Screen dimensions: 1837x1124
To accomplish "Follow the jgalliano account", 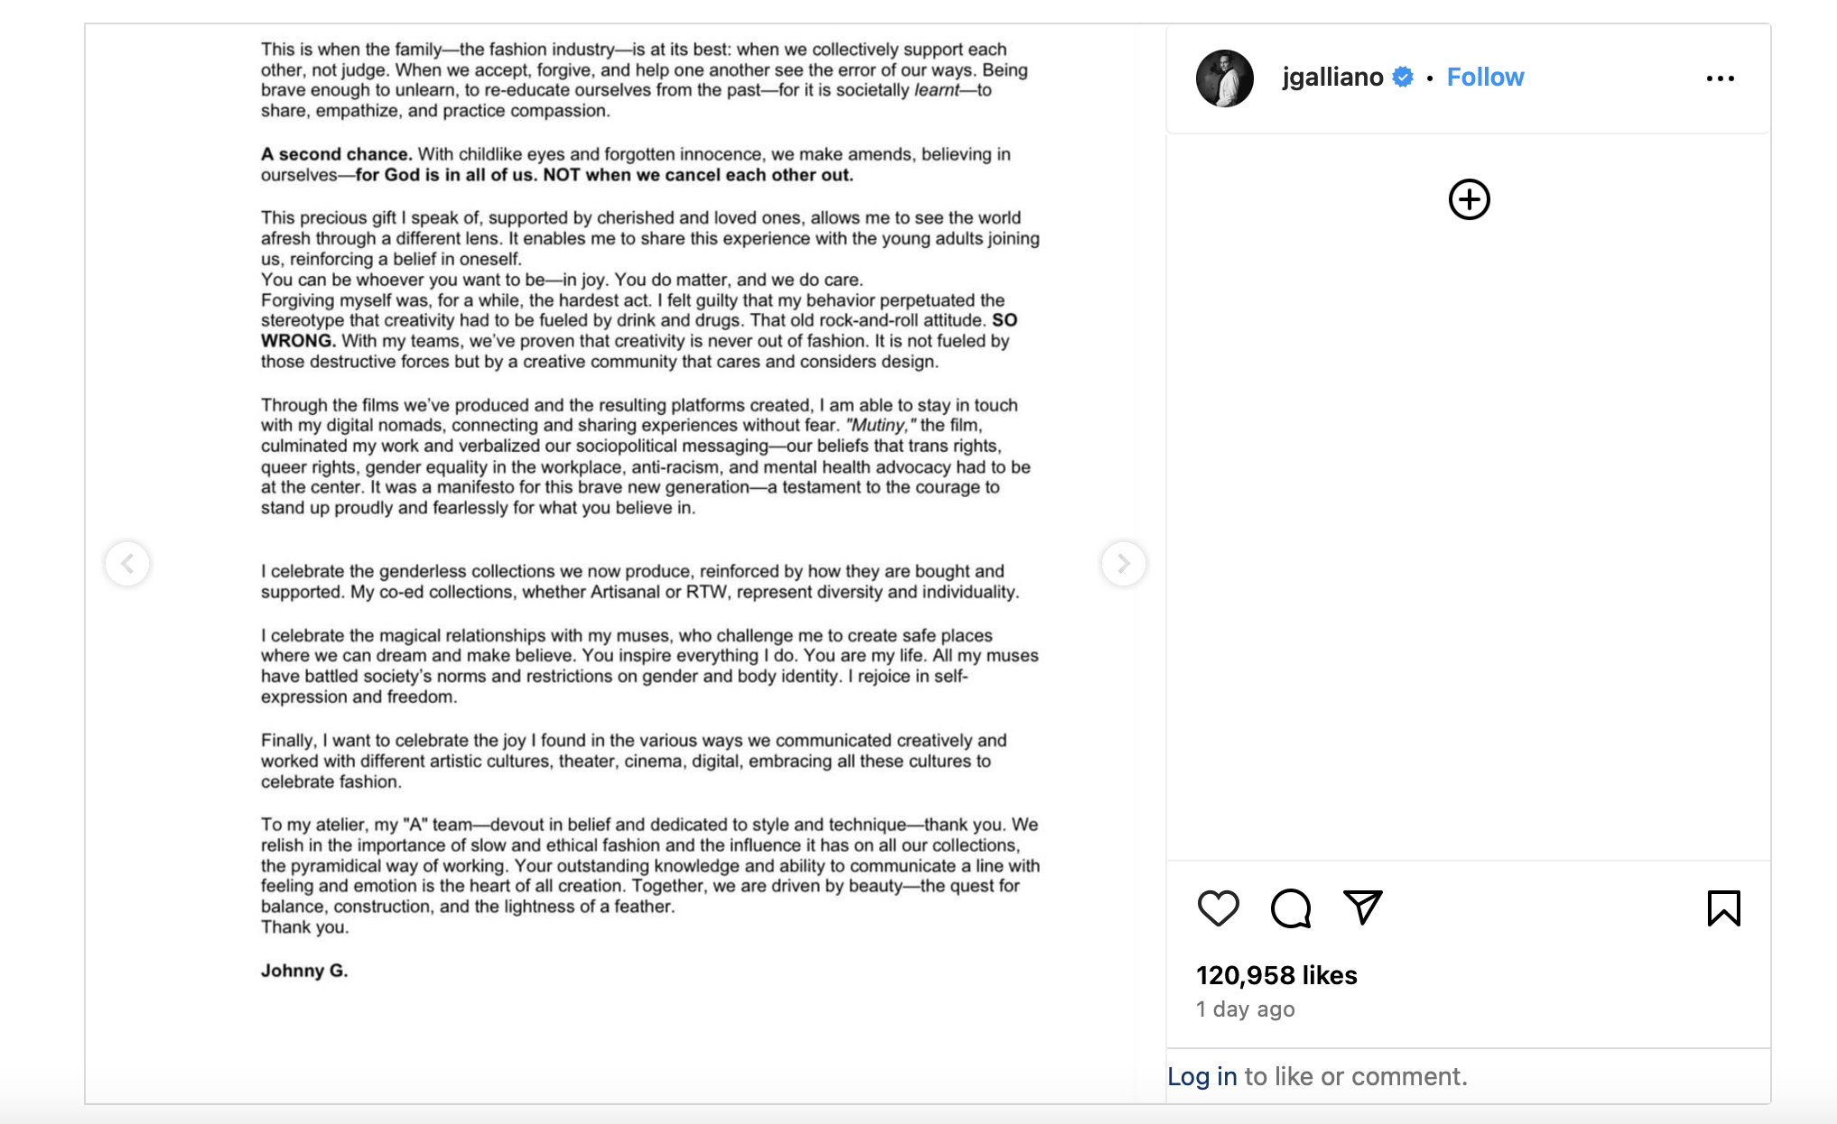I will 1485,78.
